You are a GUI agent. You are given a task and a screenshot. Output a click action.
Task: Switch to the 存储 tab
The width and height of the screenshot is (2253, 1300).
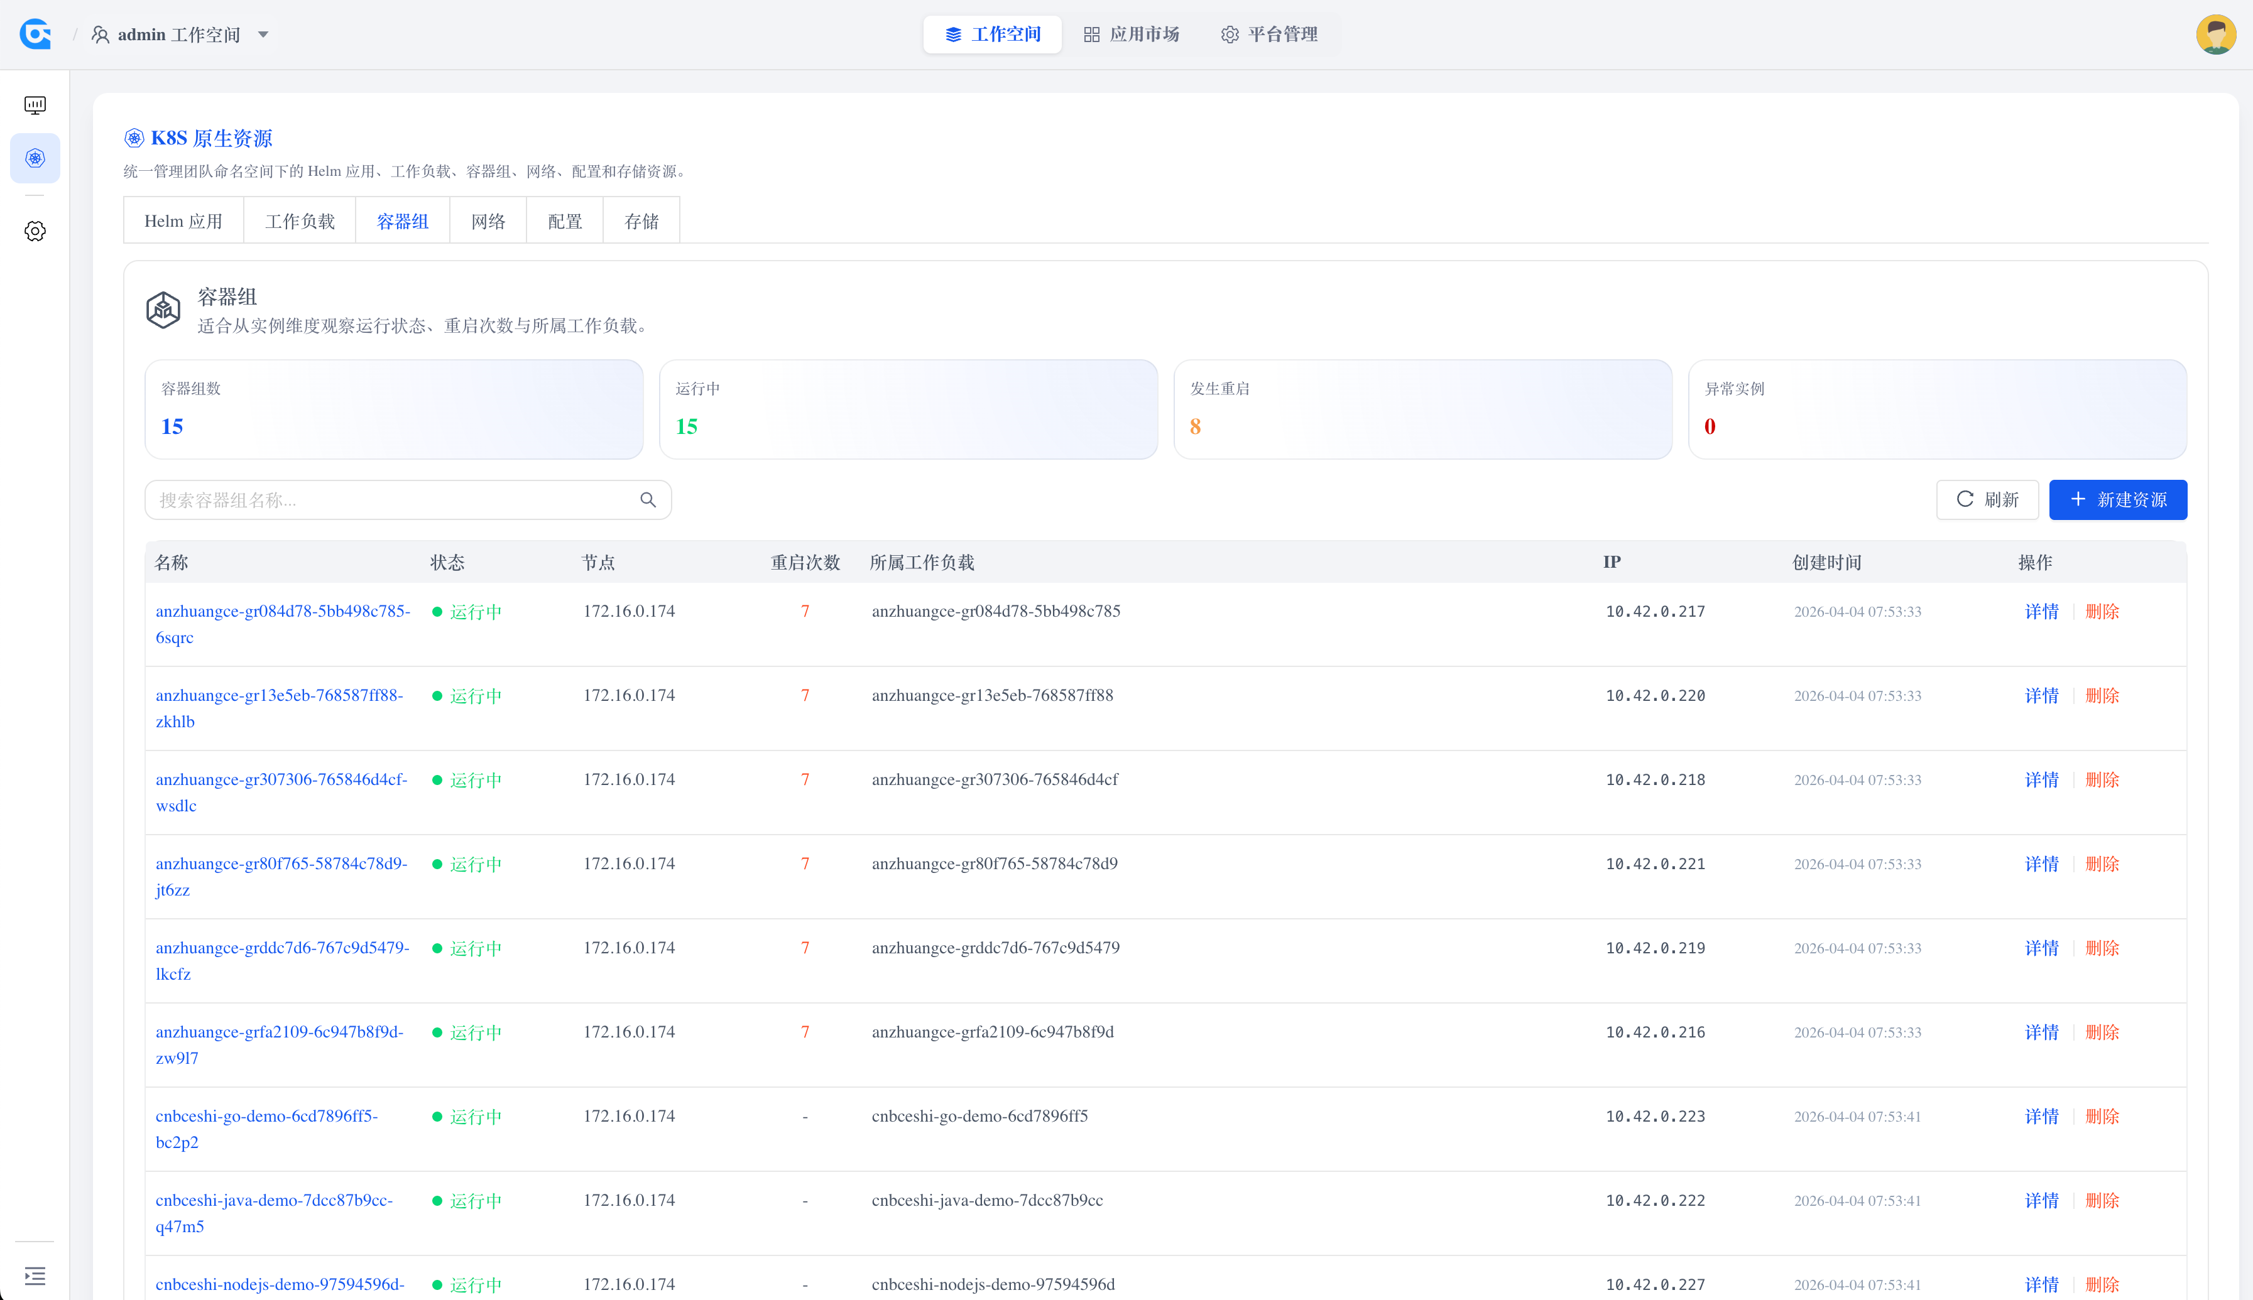click(641, 220)
